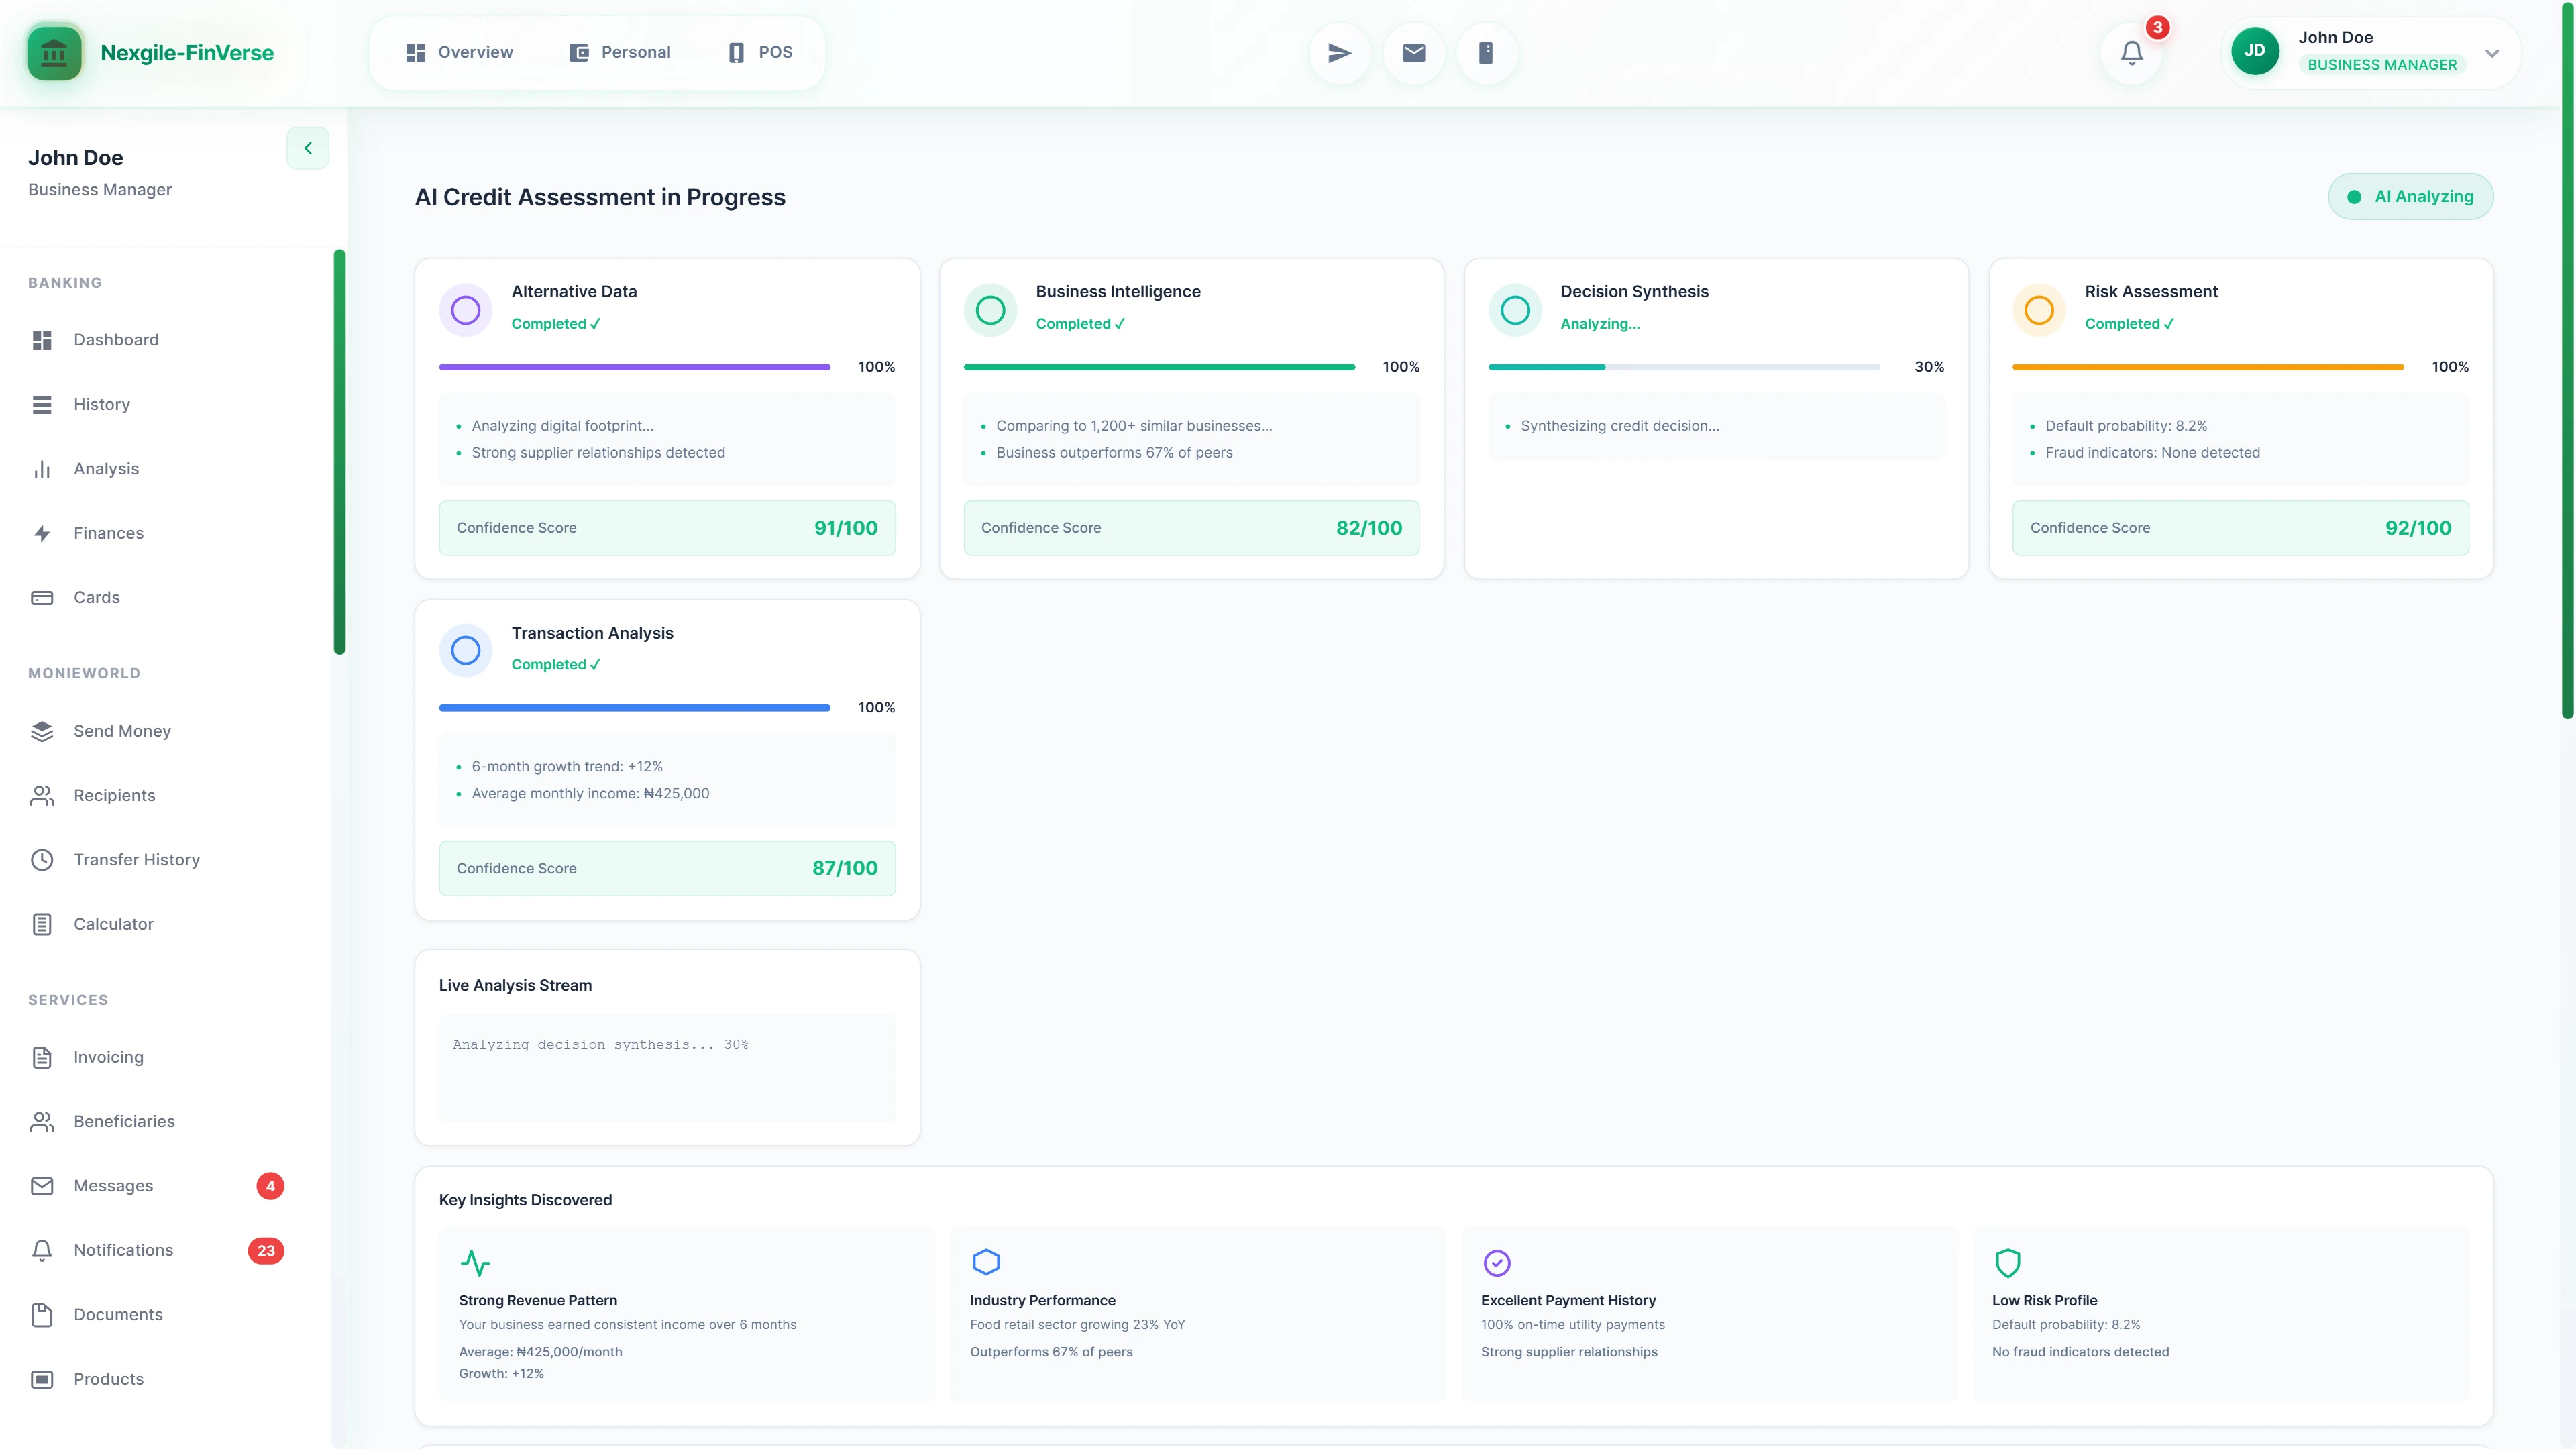Open the Calculator service
Viewport: 2576px width, 1449px height.
[113, 923]
